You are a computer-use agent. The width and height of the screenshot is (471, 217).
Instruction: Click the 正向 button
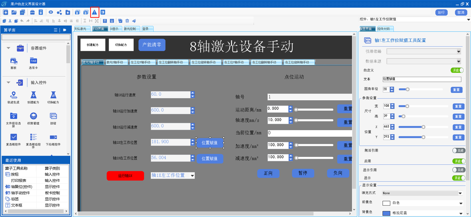pyautogui.click(x=268, y=173)
